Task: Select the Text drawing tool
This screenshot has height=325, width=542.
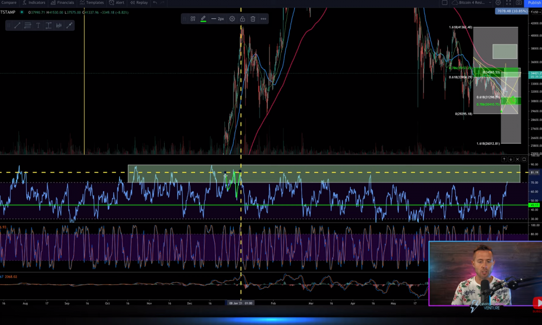Action: pyautogui.click(x=38, y=25)
